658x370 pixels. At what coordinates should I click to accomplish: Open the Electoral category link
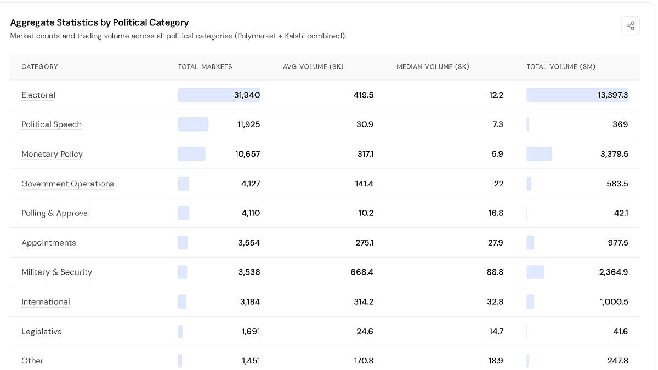38,95
